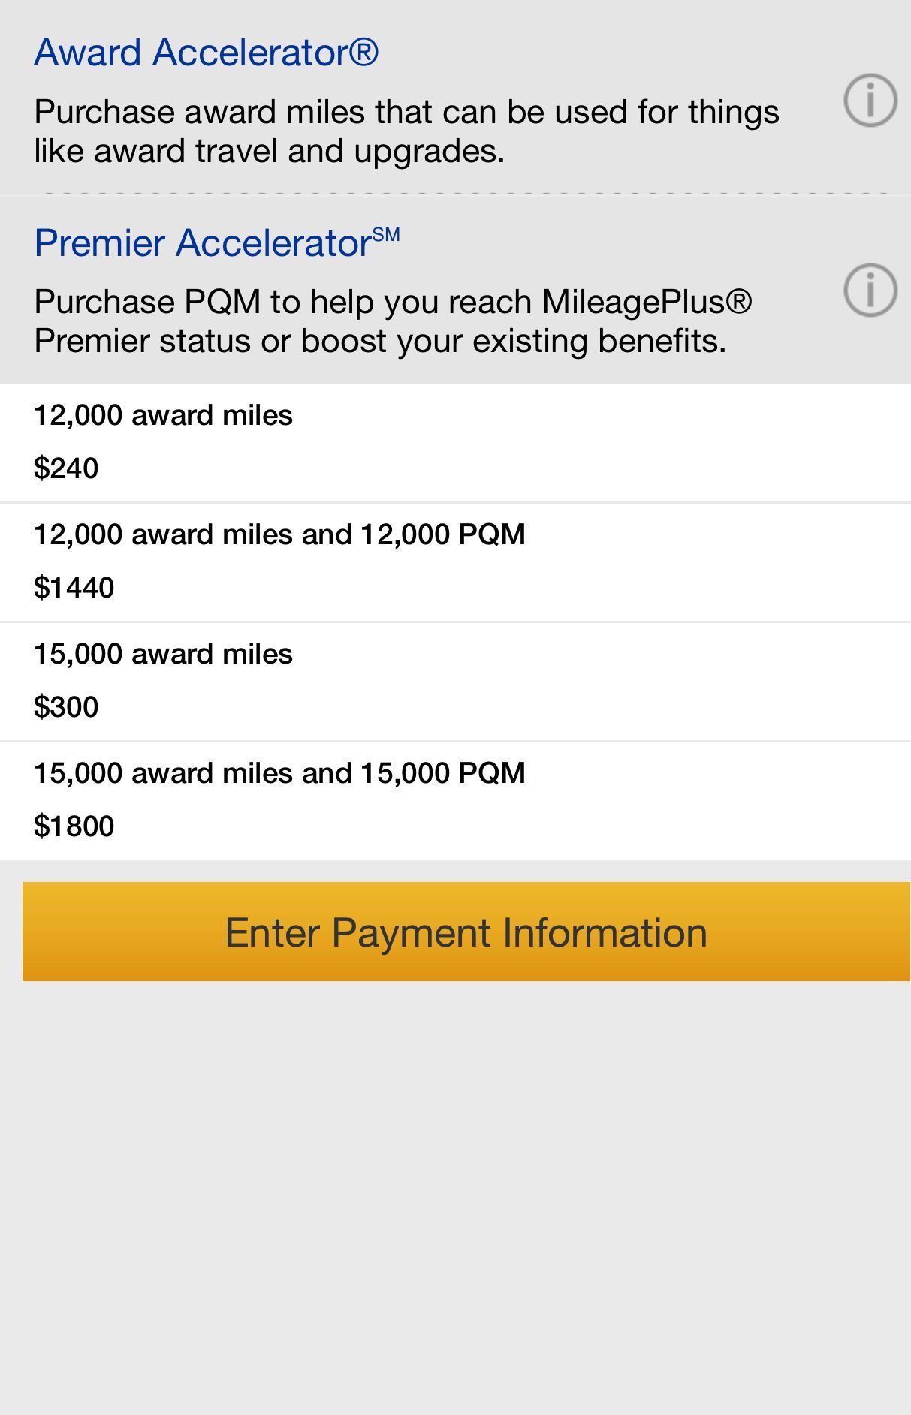Tap the Award Accelerator description text
Image resolution: width=911 pixels, height=1415 pixels.
406,131
